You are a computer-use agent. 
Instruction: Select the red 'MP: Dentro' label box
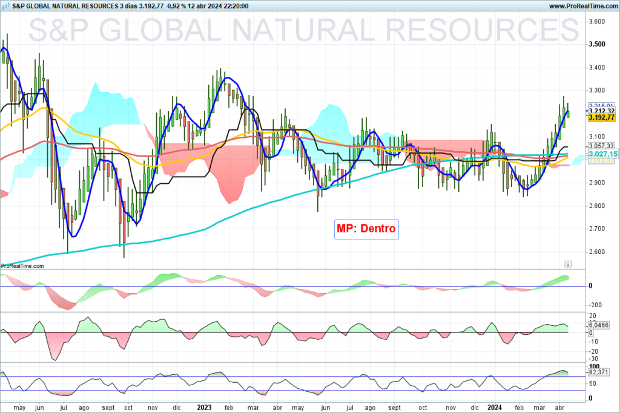(366, 229)
